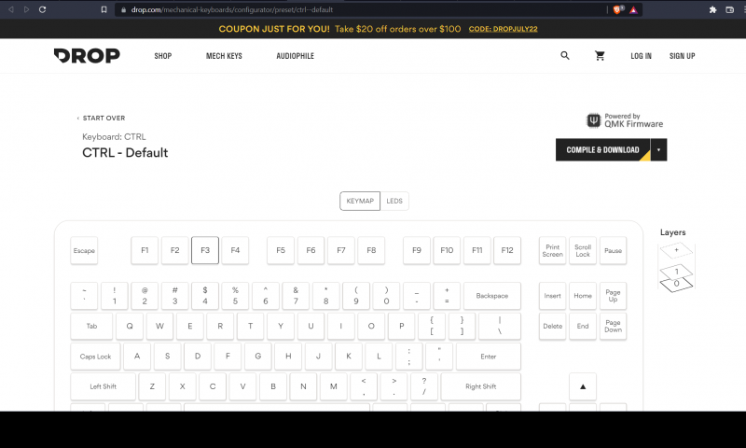
Task: Select the Home key
Action: [583, 296]
